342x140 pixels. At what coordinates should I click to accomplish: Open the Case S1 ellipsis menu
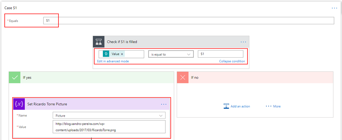(334, 8)
